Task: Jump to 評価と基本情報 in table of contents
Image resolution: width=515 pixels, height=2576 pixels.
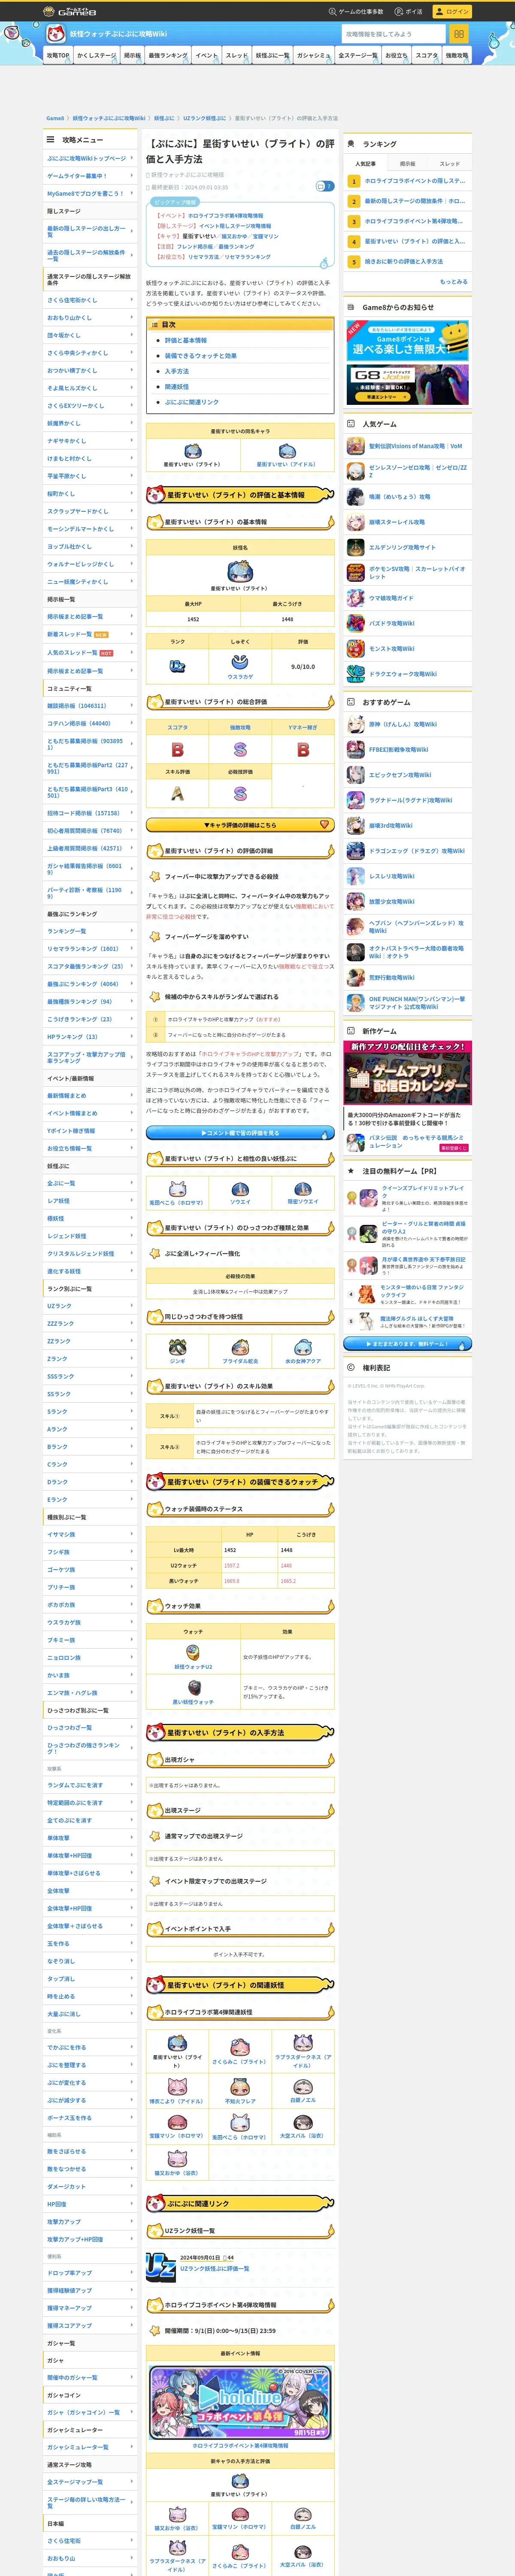Action: (x=186, y=340)
